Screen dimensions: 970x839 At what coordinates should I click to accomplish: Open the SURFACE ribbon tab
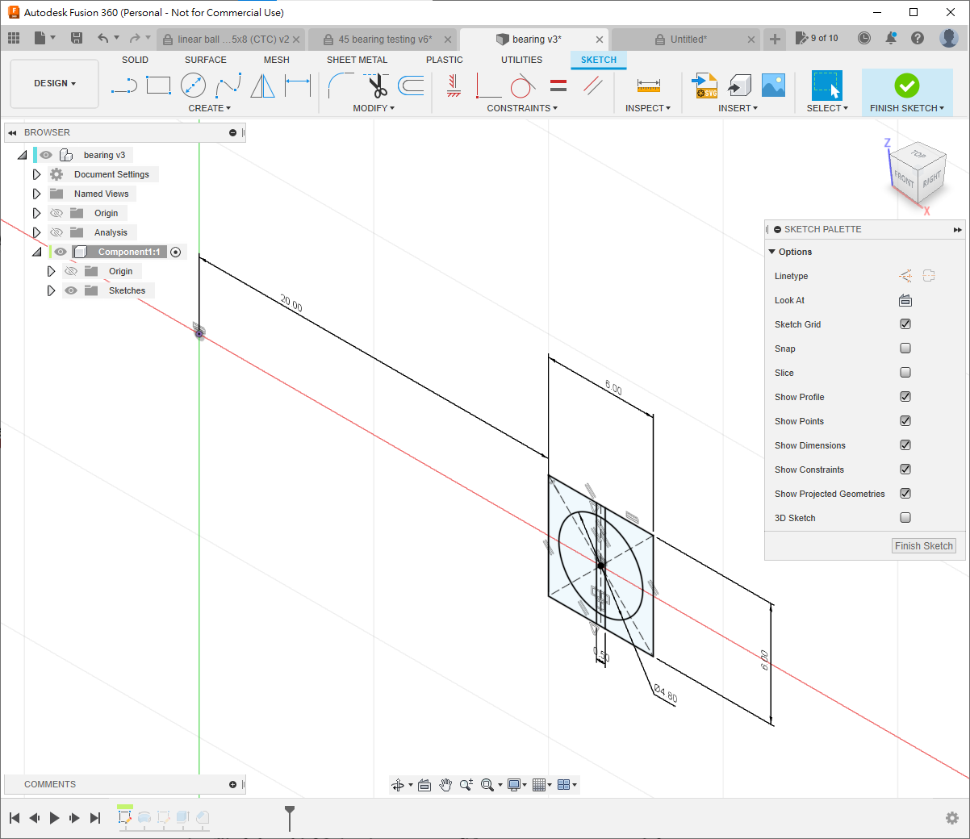tap(205, 60)
